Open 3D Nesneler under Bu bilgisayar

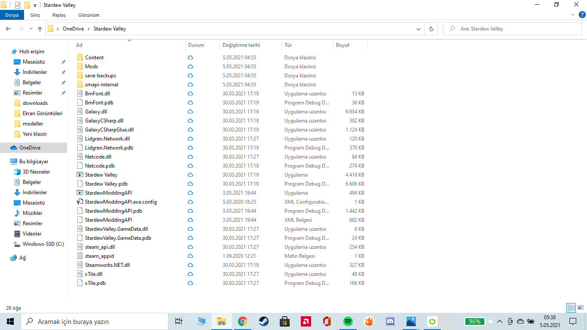[x=36, y=172]
